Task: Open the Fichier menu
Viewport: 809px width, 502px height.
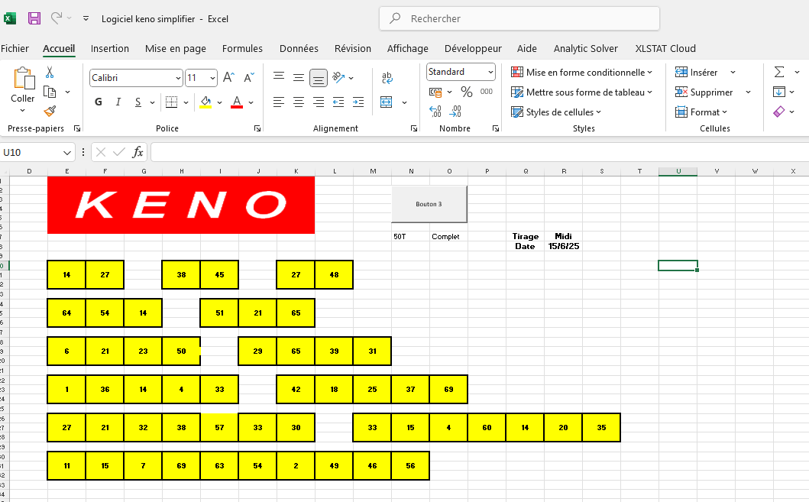Action: pos(15,48)
